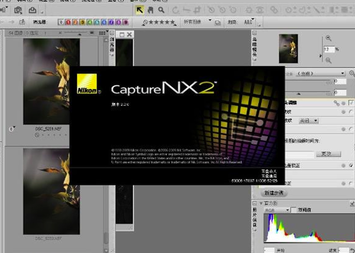
Task: Open the first toolbar icon's dropdown arrow
Action: tap(7, 8)
